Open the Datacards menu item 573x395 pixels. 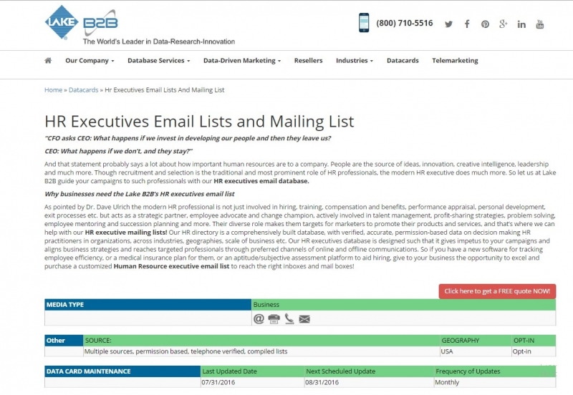(403, 61)
